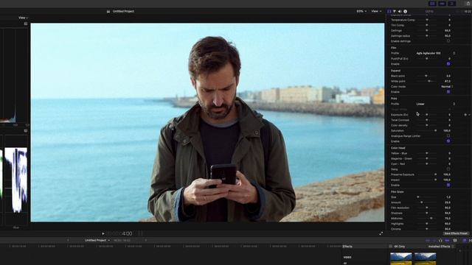The width and height of the screenshot is (472, 265).
Task: Open the viewer View options dropdown
Action: pos(376,12)
